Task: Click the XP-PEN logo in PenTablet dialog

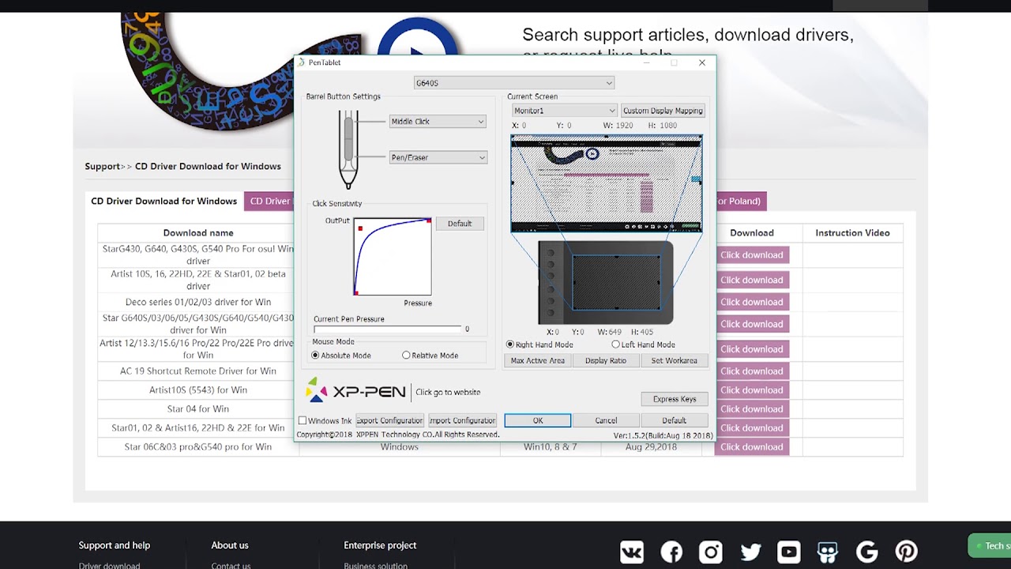Action: pyautogui.click(x=355, y=391)
